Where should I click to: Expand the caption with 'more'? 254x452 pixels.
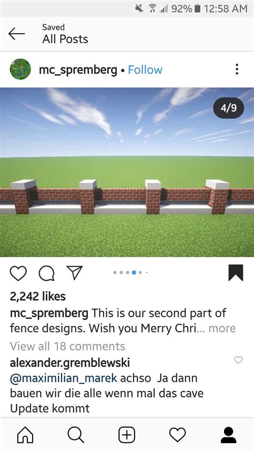222,329
